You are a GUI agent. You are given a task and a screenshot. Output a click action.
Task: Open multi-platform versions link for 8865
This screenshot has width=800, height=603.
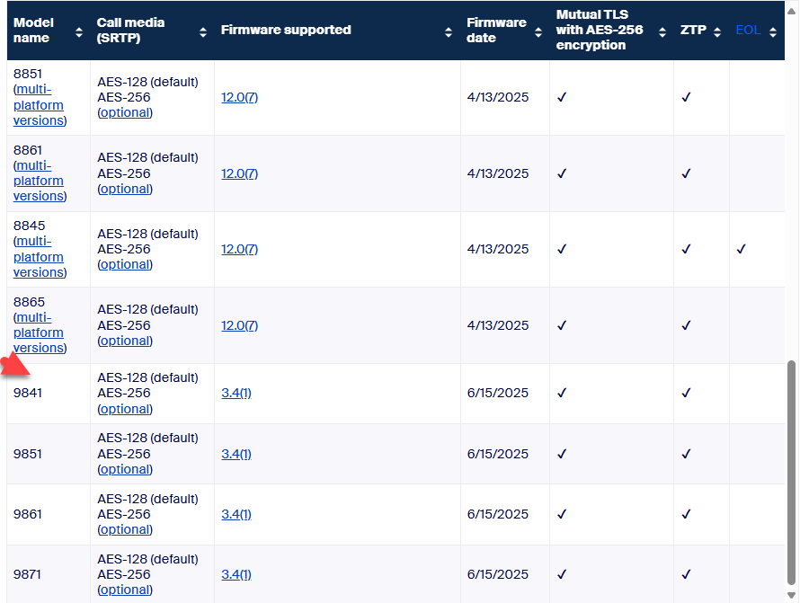tap(39, 333)
